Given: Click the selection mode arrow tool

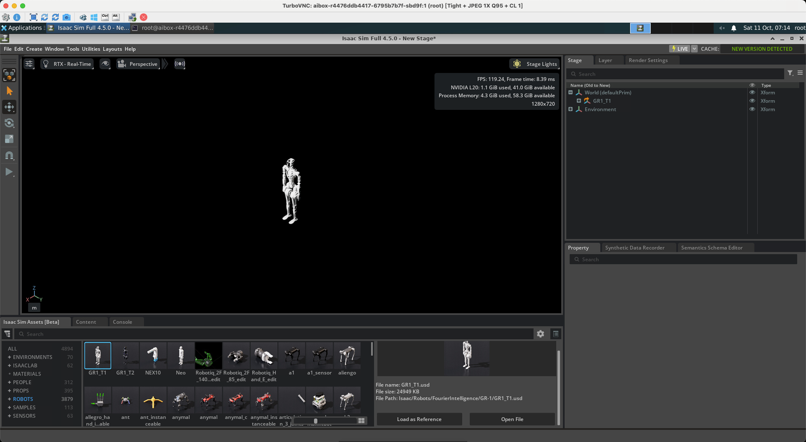Looking at the screenshot, I should click(9, 91).
